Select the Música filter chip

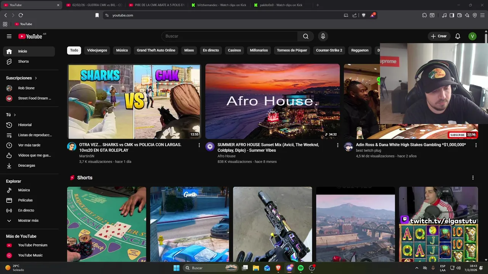122,50
